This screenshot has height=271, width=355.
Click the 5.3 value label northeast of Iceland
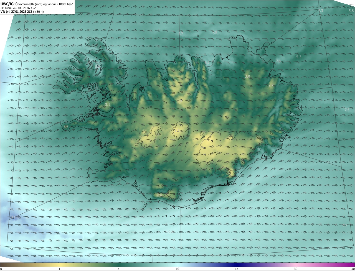(x=299, y=57)
